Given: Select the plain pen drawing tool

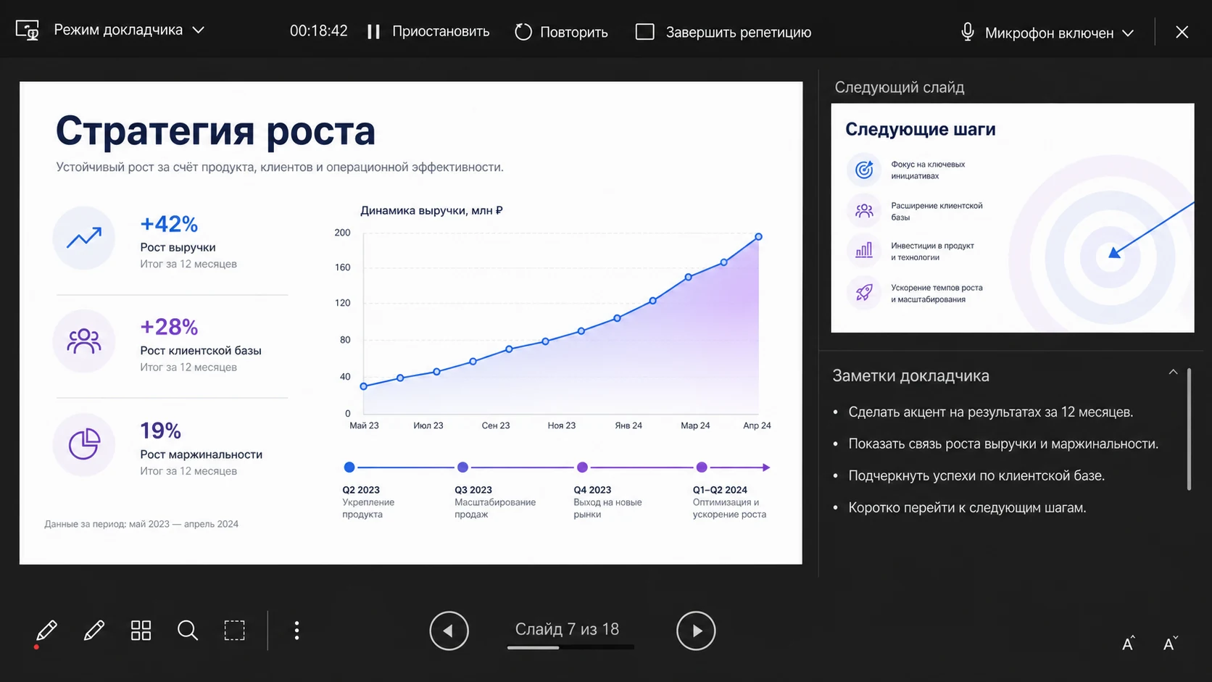Looking at the screenshot, I should (x=94, y=631).
